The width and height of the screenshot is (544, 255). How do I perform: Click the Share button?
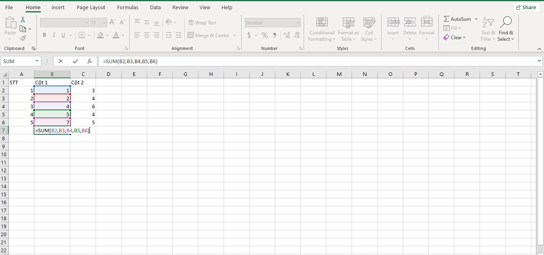pyautogui.click(x=526, y=7)
